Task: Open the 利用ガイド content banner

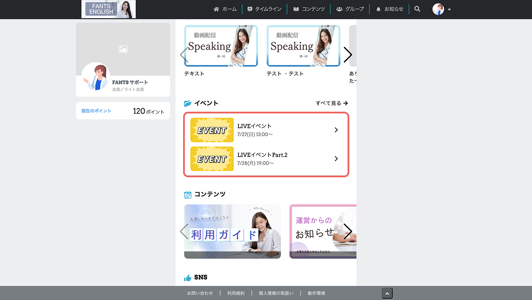Action: (233, 231)
